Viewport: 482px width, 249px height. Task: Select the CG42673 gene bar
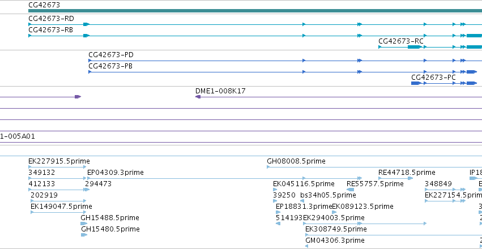(x=255, y=11)
